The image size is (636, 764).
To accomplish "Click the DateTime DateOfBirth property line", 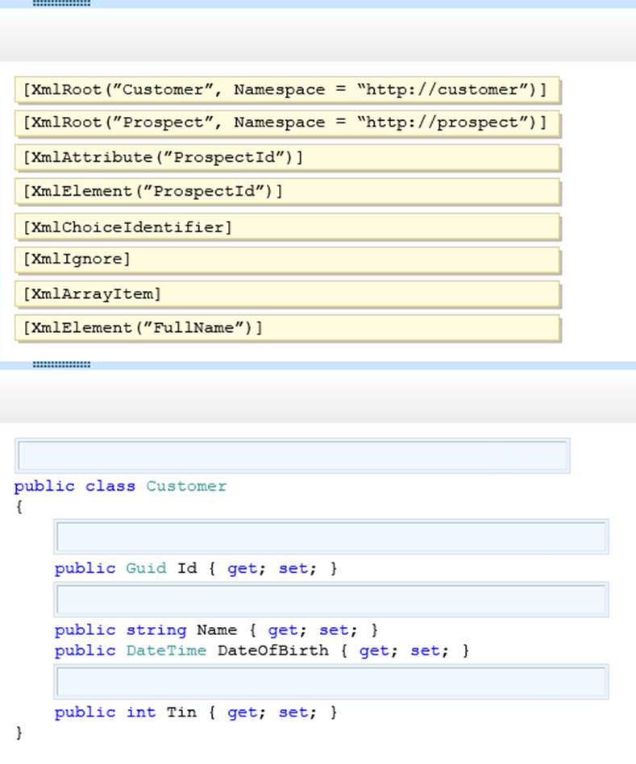I will 261,650.
